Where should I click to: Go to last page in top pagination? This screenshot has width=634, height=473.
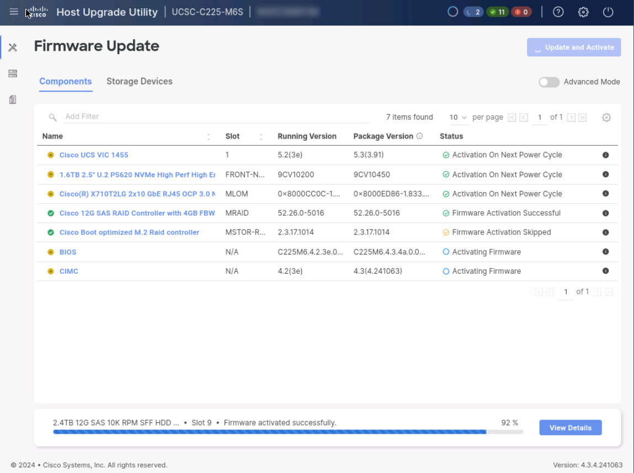click(x=582, y=117)
